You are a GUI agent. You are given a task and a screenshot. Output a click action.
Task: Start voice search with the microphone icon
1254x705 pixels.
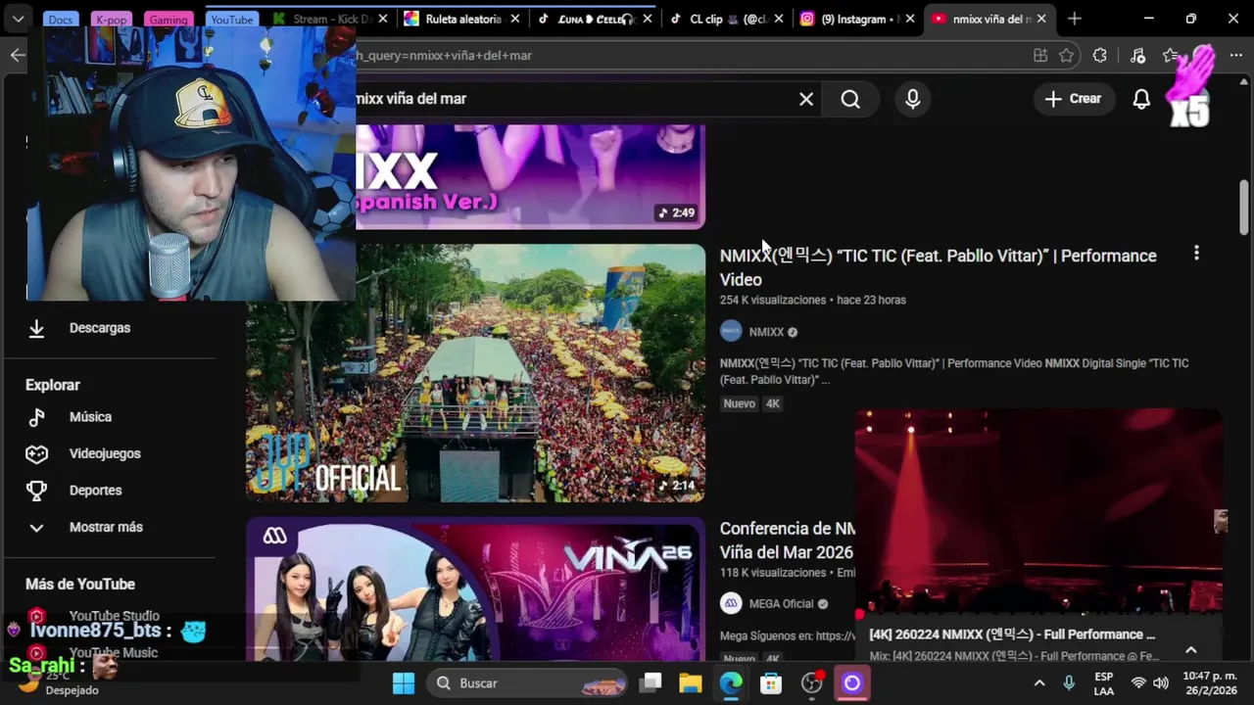913,99
